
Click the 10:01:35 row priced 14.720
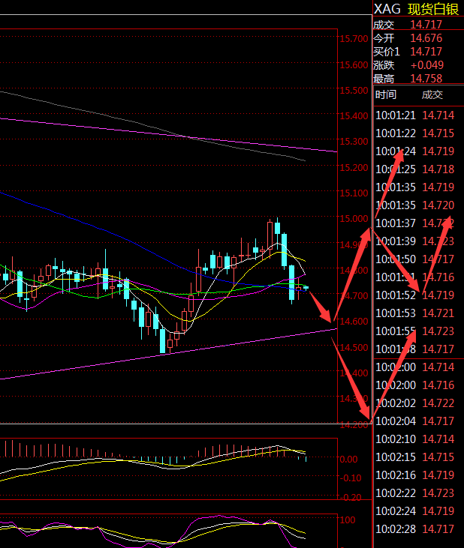(414, 205)
